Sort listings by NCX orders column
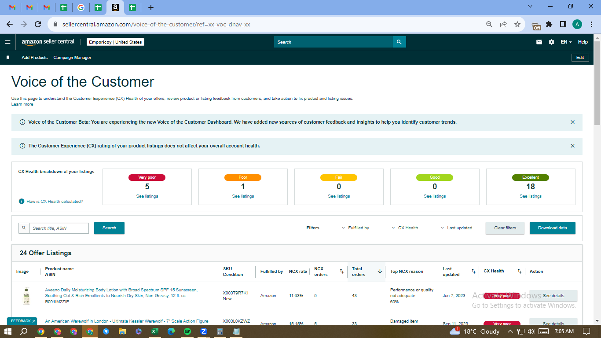Screen dimensions: 601x338 coord(342,272)
